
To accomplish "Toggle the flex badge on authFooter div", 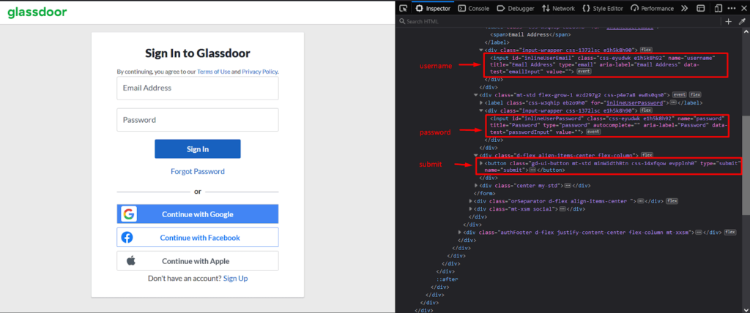I will (729, 232).
